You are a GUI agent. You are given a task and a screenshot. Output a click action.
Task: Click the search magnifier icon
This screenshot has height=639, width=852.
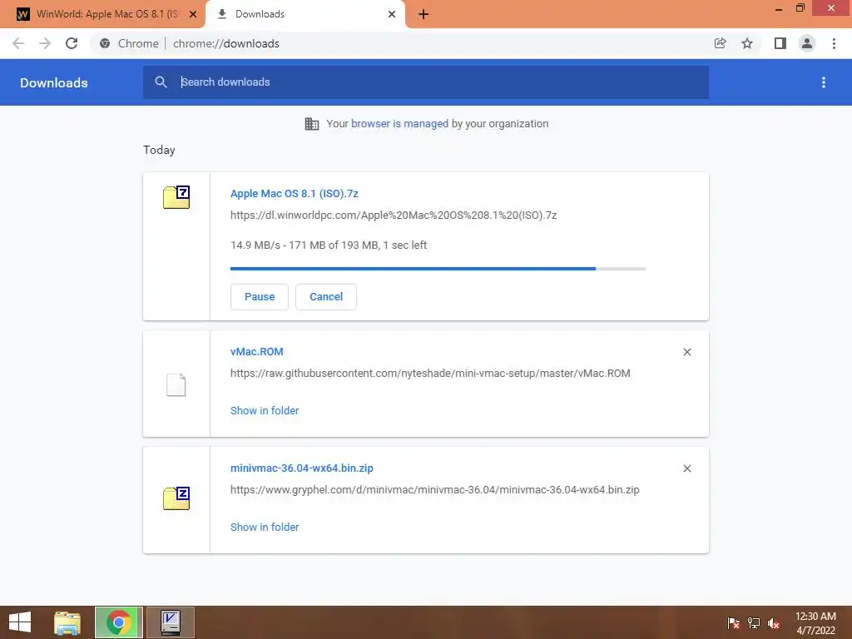click(161, 82)
